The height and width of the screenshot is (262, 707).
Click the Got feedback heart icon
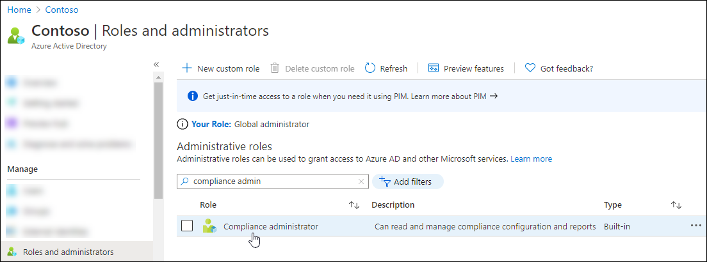[x=530, y=68]
